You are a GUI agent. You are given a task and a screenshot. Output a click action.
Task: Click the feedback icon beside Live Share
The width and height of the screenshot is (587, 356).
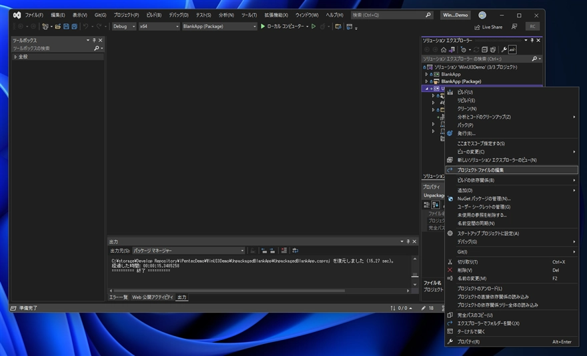coord(514,27)
